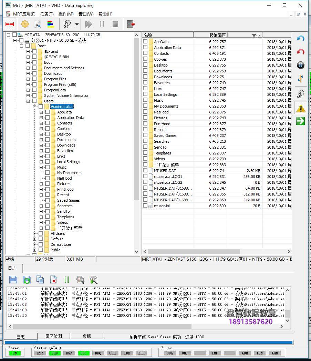The height and width of the screenshot is (361, 311).
Task: Collapse the Root node in tree
Action: pos(21,46)
